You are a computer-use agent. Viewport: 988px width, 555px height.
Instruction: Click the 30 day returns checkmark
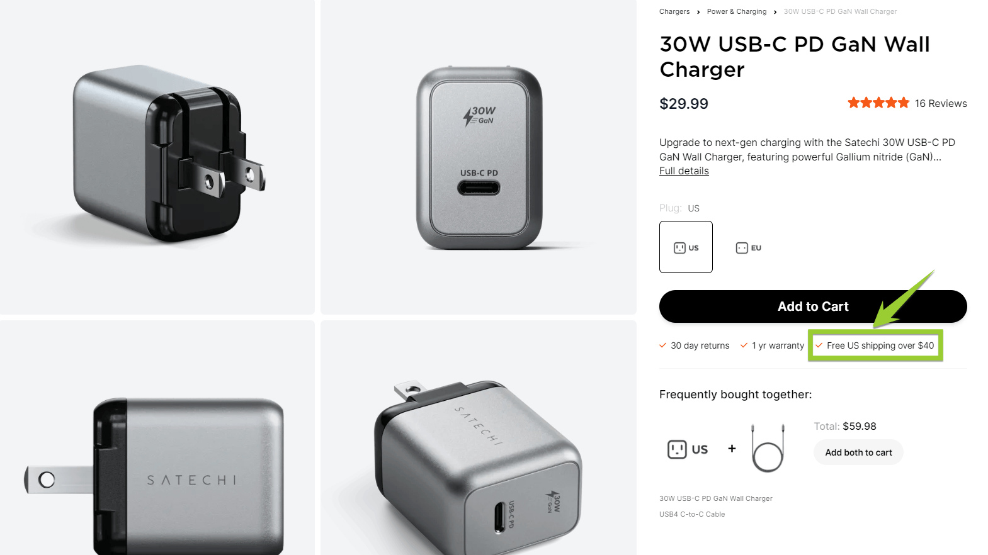(x=662, y=345)
